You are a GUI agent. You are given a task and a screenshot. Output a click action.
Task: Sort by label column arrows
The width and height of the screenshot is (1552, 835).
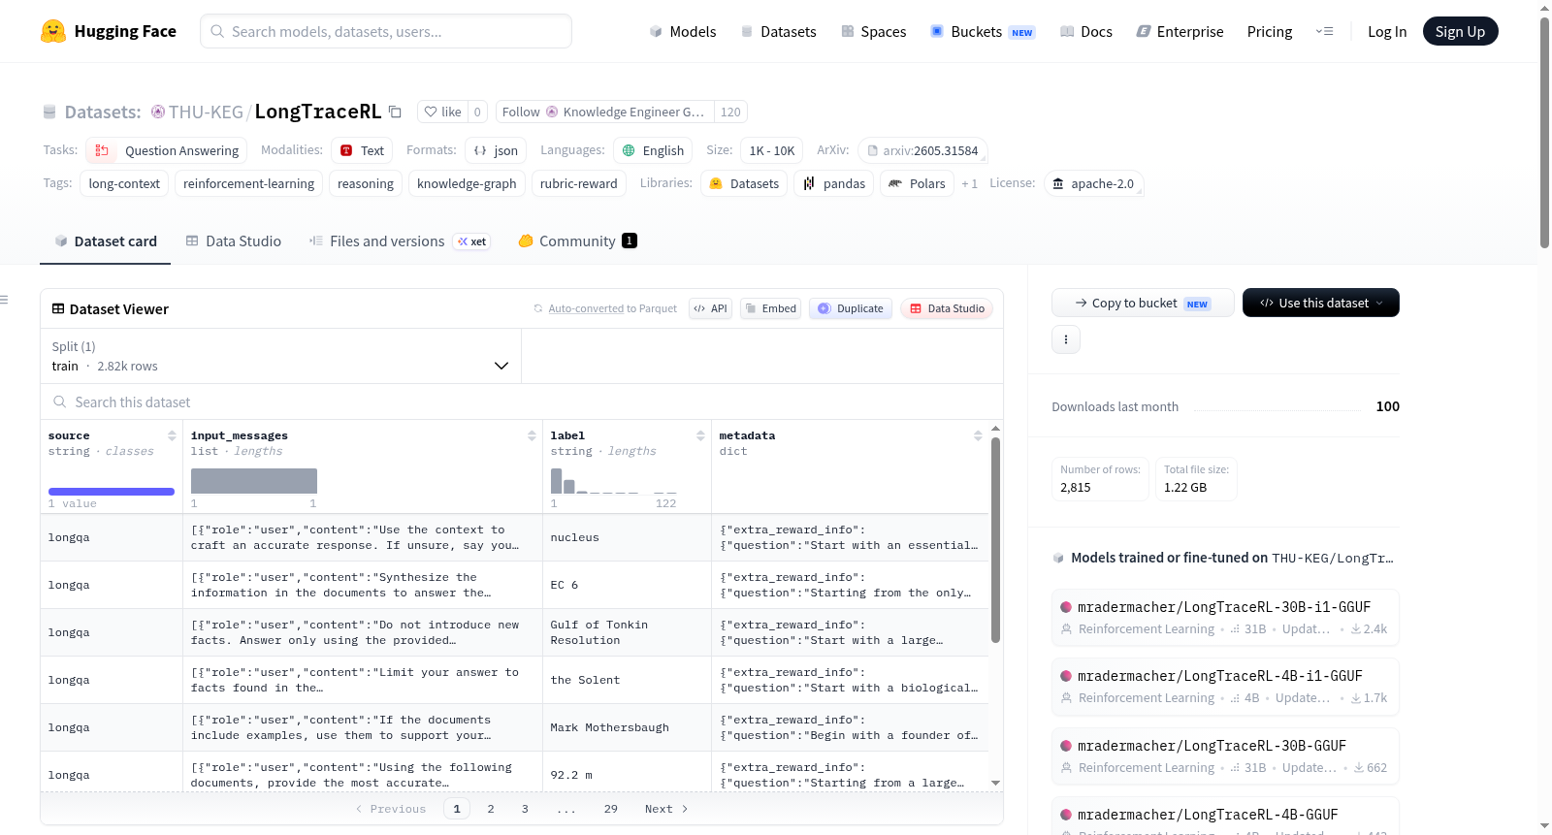coord(700,435)
